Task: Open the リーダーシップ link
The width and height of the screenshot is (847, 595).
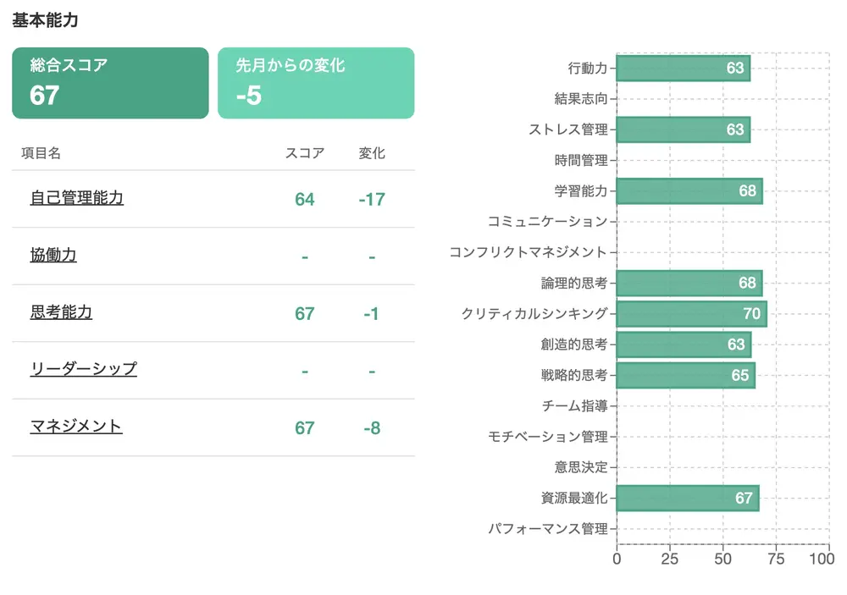Action: pyautogui.click(x=83, y=369)
